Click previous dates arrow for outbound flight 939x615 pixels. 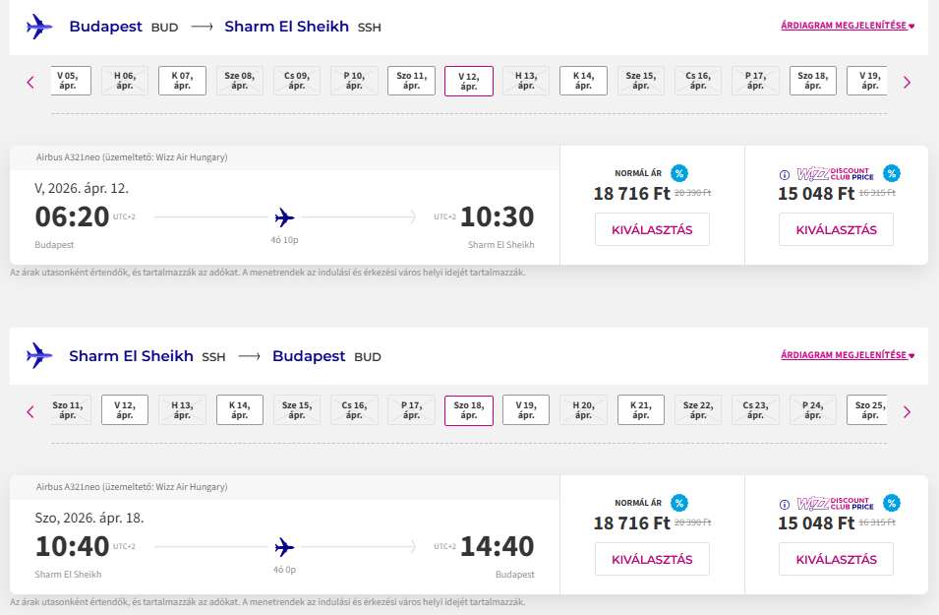click(30, 82)
